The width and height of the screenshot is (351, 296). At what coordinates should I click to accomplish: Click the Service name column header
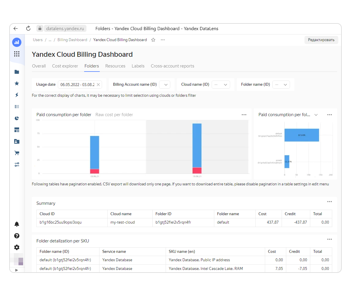tap(132, 252)
